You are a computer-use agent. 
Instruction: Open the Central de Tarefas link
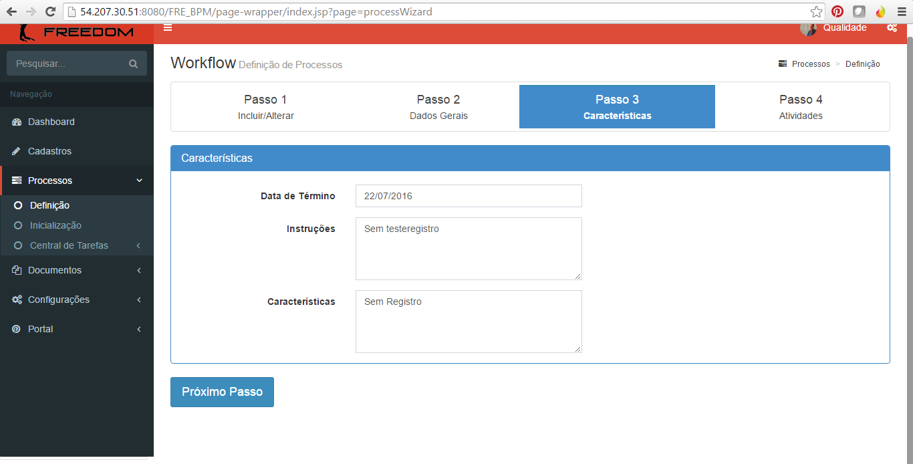point(69,245)
